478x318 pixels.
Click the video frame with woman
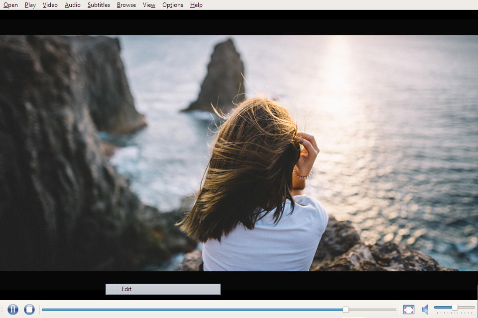point(239,153)
